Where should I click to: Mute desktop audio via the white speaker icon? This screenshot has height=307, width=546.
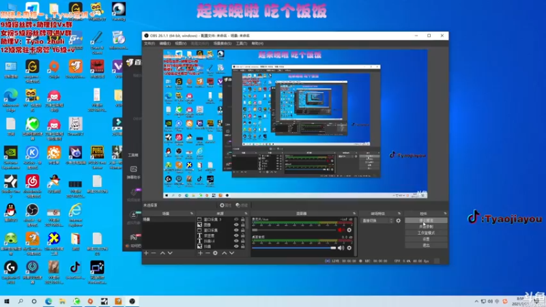[341, 248]
